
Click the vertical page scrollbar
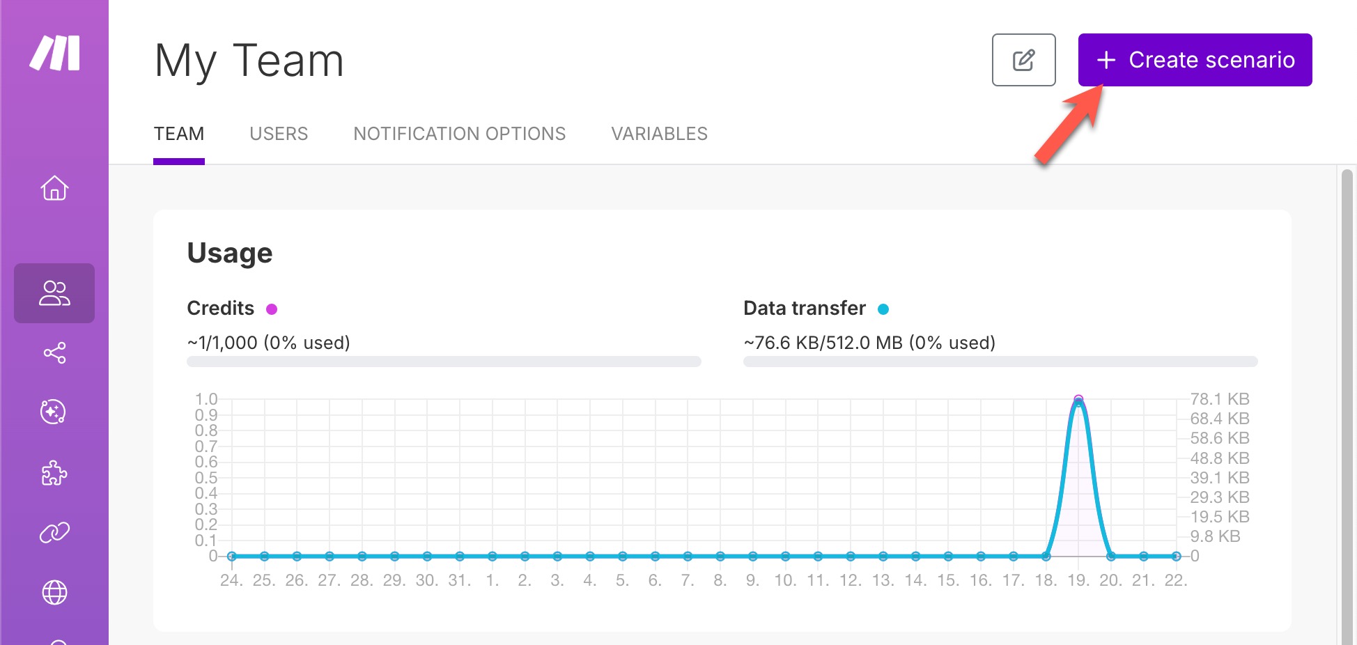point(1347,404)
